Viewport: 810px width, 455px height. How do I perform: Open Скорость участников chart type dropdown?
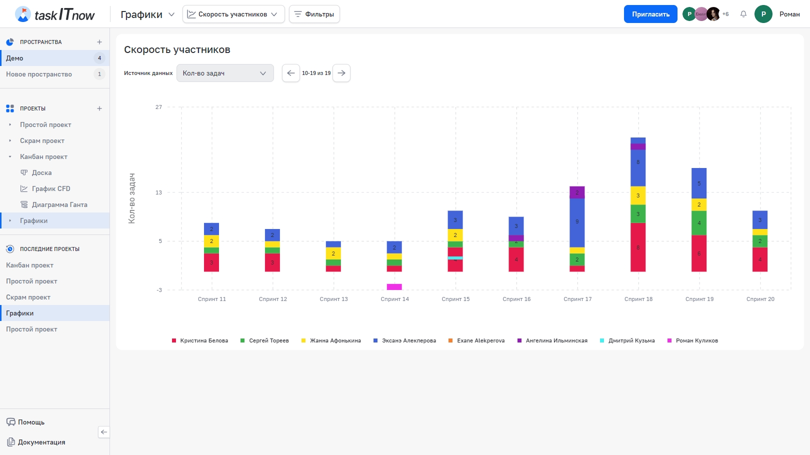pyautogui.click(x=233, y=14)
